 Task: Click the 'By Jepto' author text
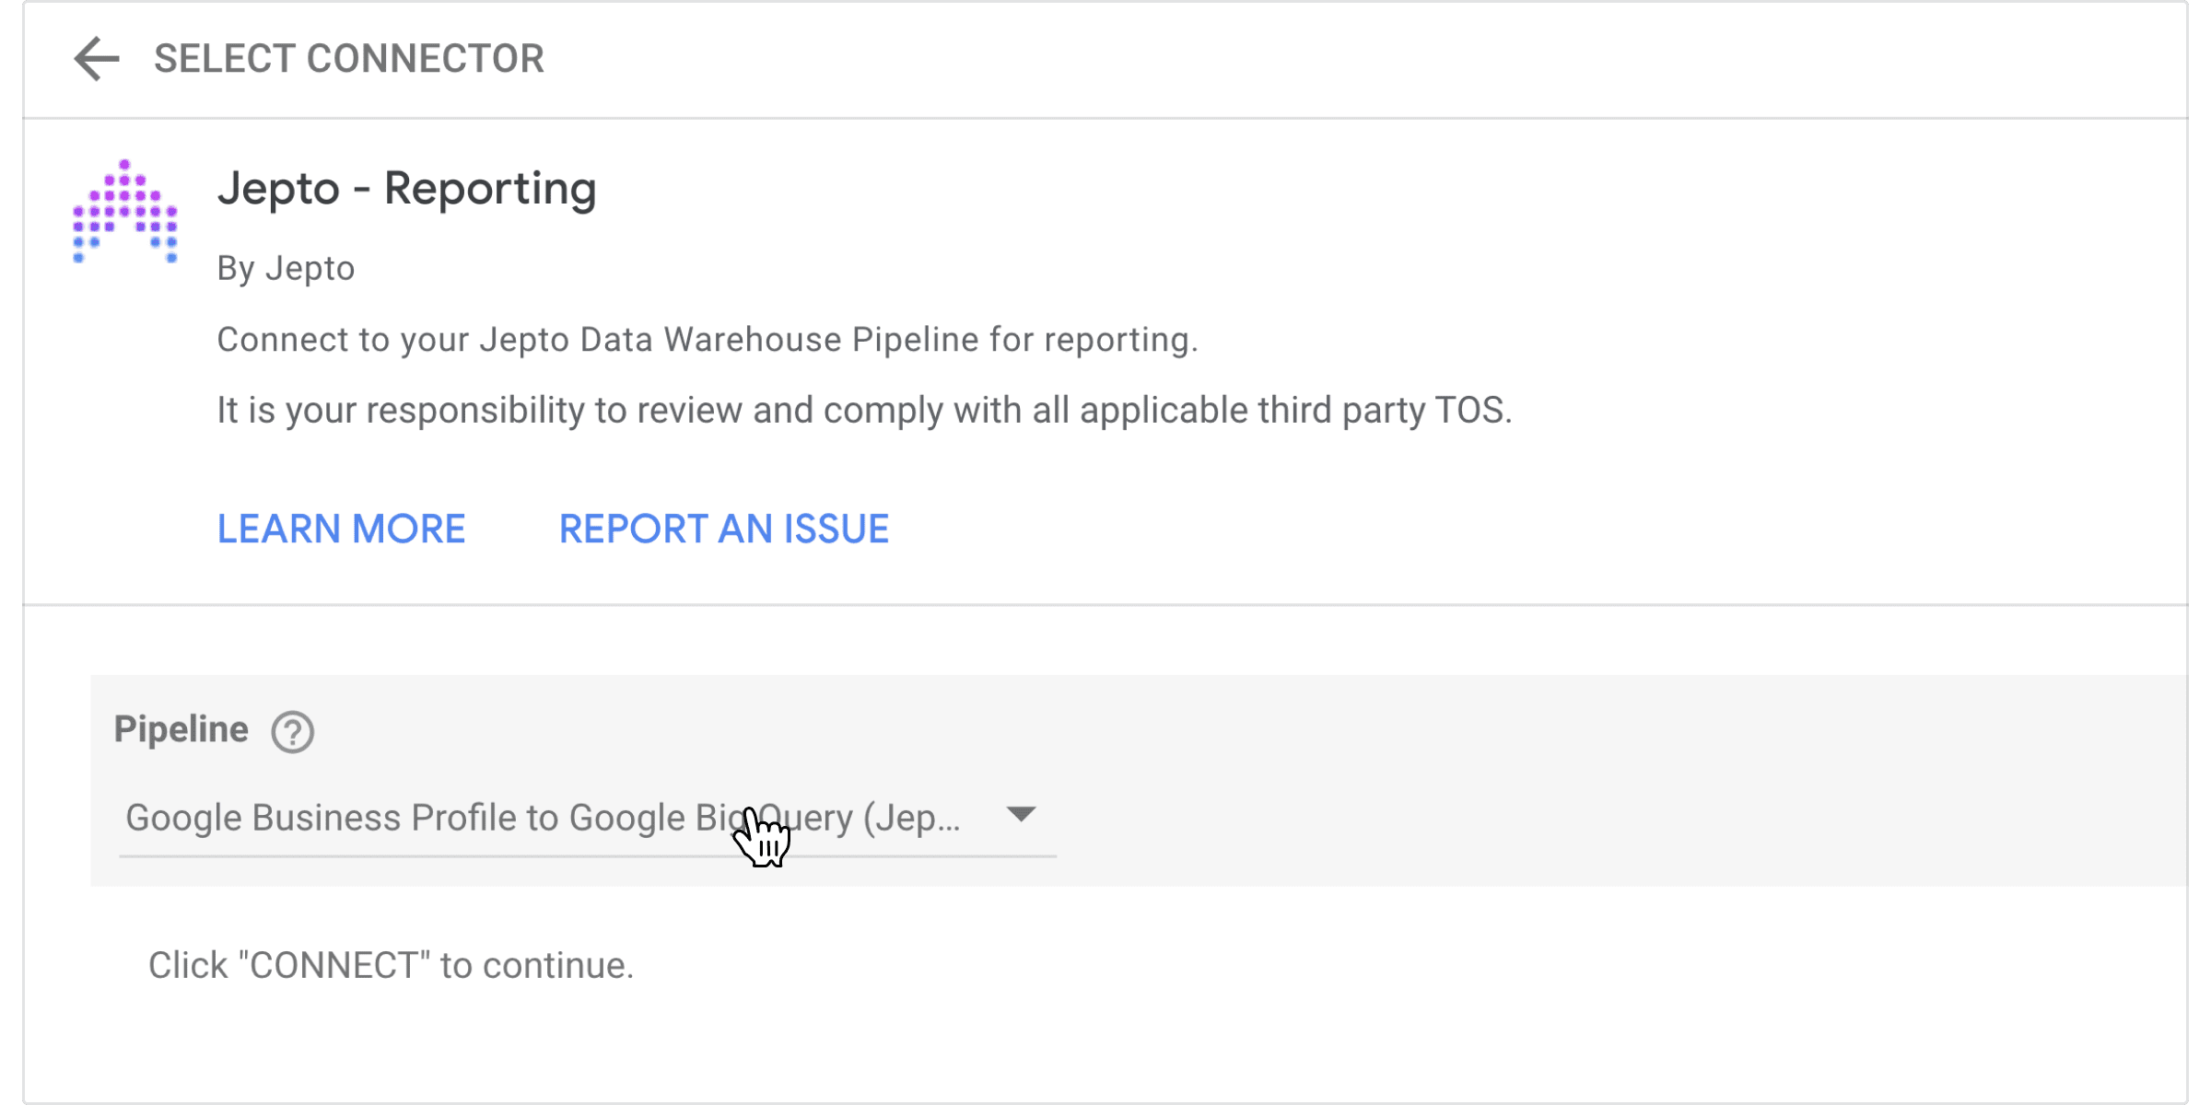point(286,268)
